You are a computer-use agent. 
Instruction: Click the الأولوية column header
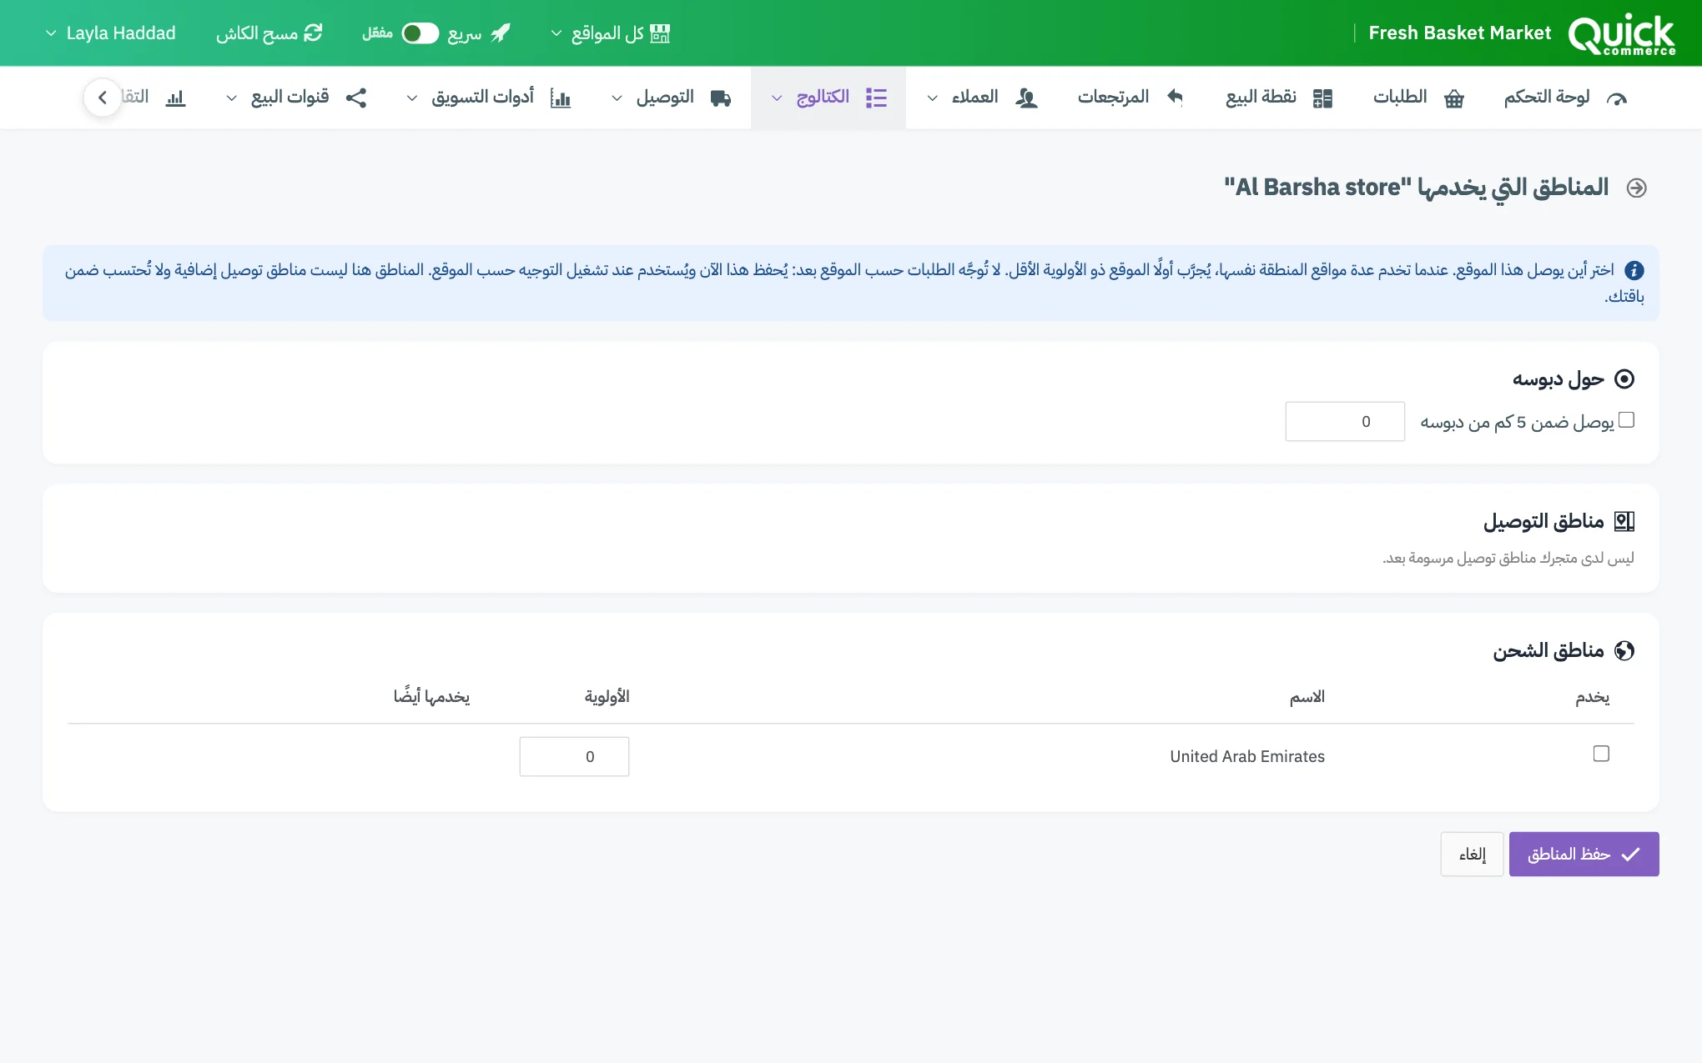[607, 696]
